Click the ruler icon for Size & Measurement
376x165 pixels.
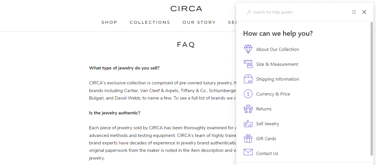coord(248,64)
